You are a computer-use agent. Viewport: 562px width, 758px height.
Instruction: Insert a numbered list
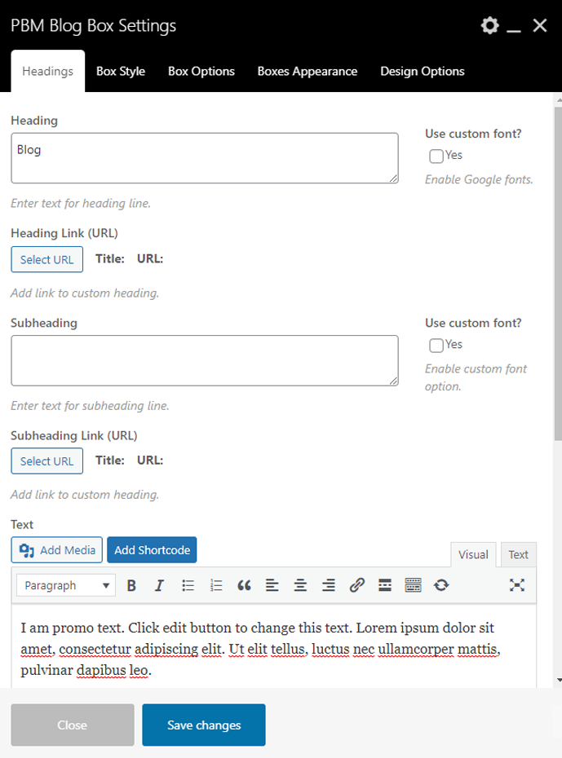pos(216,585)
